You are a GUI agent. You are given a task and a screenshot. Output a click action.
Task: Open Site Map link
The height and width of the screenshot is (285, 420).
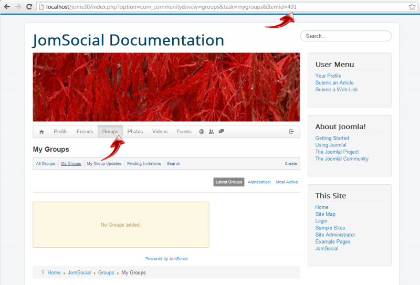(325, 214)
